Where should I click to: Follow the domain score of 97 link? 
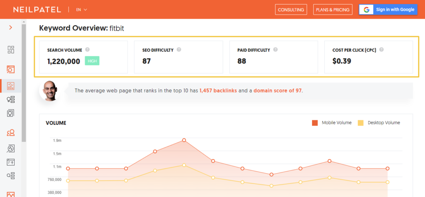278,90
